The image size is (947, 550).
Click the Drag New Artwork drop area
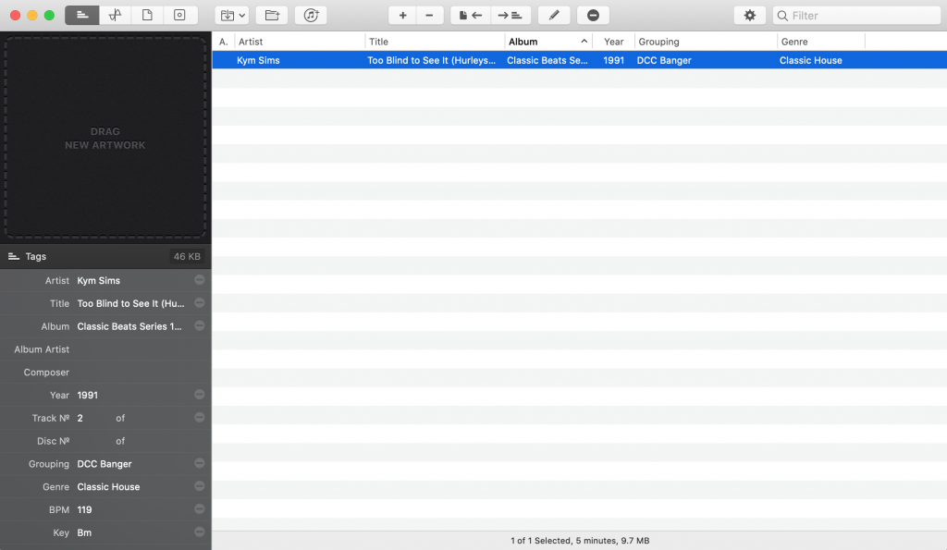point(105,138)
